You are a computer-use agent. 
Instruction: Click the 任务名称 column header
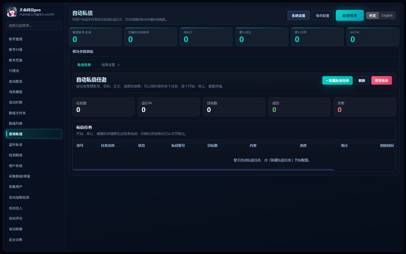click(108, 145)
